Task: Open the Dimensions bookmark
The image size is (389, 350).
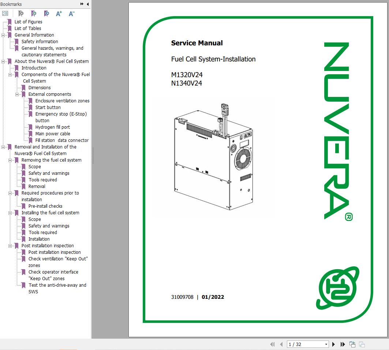Action: point(40,88)
